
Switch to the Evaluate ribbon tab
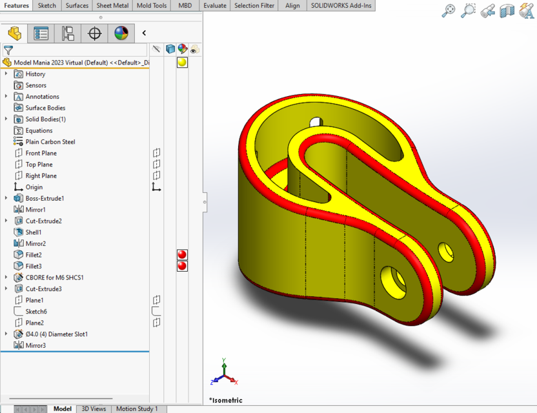click(x=214, y=5)
